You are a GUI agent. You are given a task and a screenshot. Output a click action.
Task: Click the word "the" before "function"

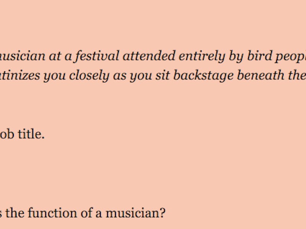click(x=13, y=212)
